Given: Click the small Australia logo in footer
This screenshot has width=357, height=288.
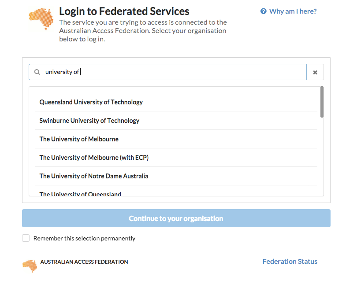Looking at the screenshot, I should pos(30,266).
